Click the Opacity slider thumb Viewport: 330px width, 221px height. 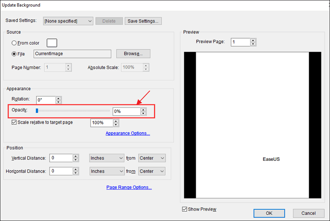point(37,110)
